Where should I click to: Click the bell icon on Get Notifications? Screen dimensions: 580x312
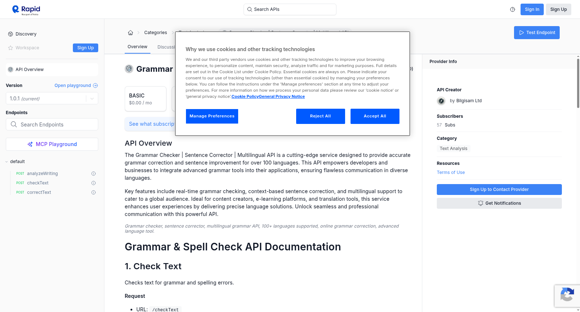[x=481, y=203]
